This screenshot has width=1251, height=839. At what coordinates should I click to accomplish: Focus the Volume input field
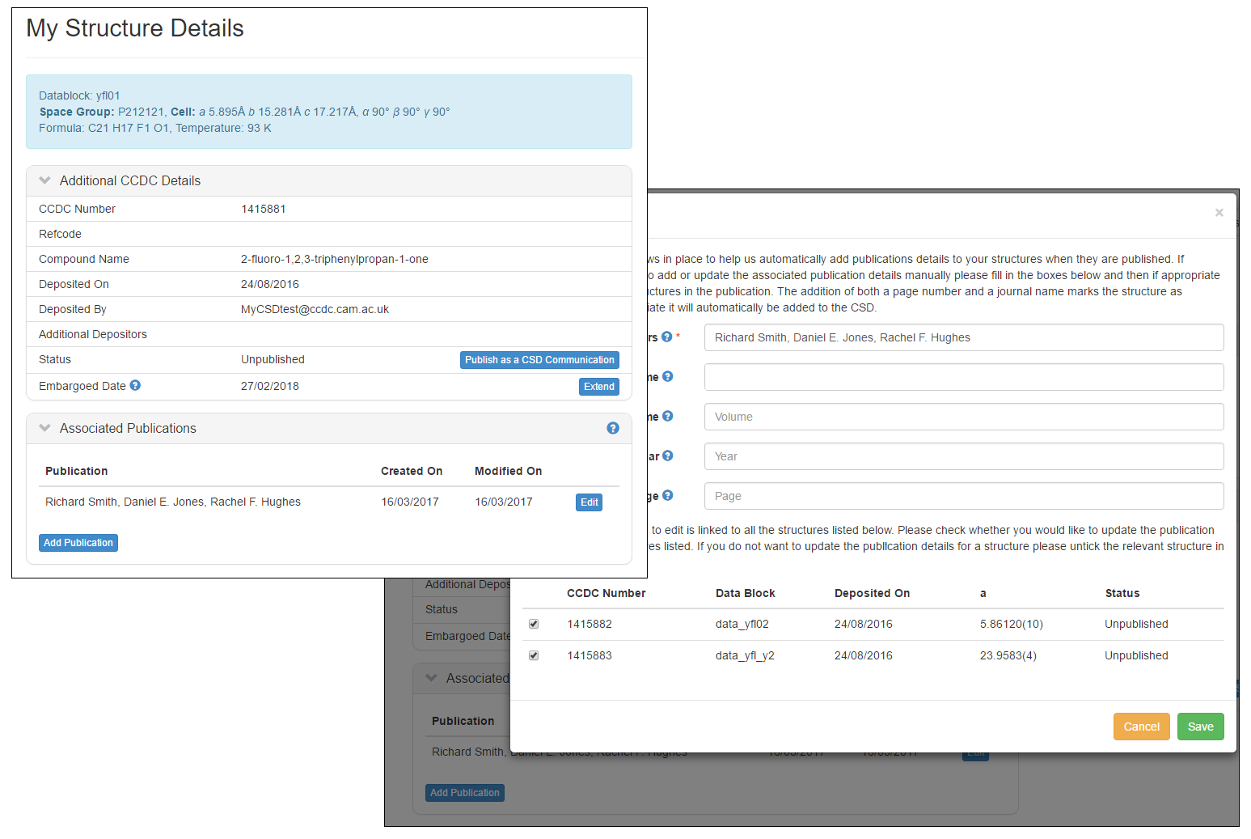(x=963, y=417)
